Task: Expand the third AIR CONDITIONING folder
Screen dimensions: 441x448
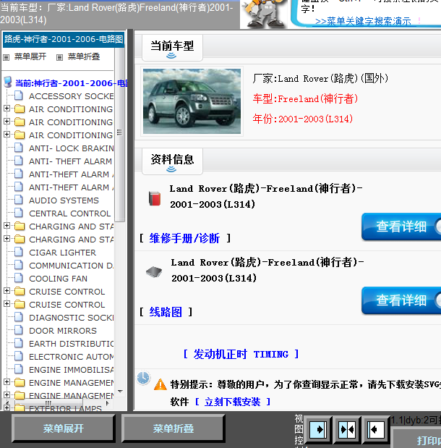Action: pyautogui.click(x=7, y=135)
